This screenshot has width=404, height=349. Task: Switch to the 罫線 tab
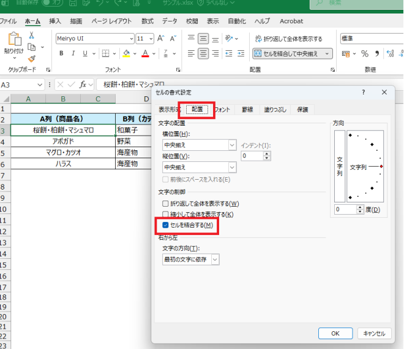click(247, 110)
